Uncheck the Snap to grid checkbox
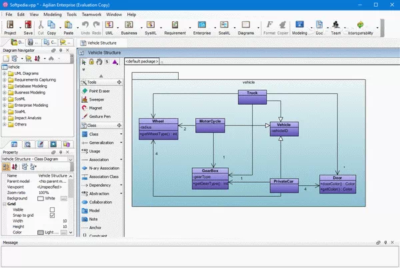 [x=53, y=215]
